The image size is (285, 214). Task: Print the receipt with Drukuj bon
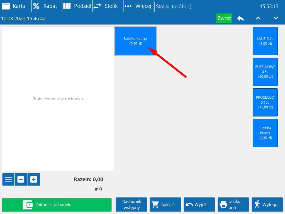(x=233, y=205)
